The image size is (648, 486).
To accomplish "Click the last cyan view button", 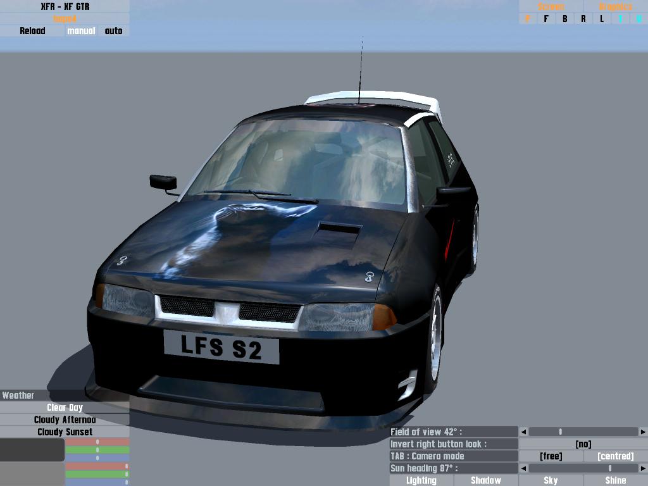I will tap(639, 18).
